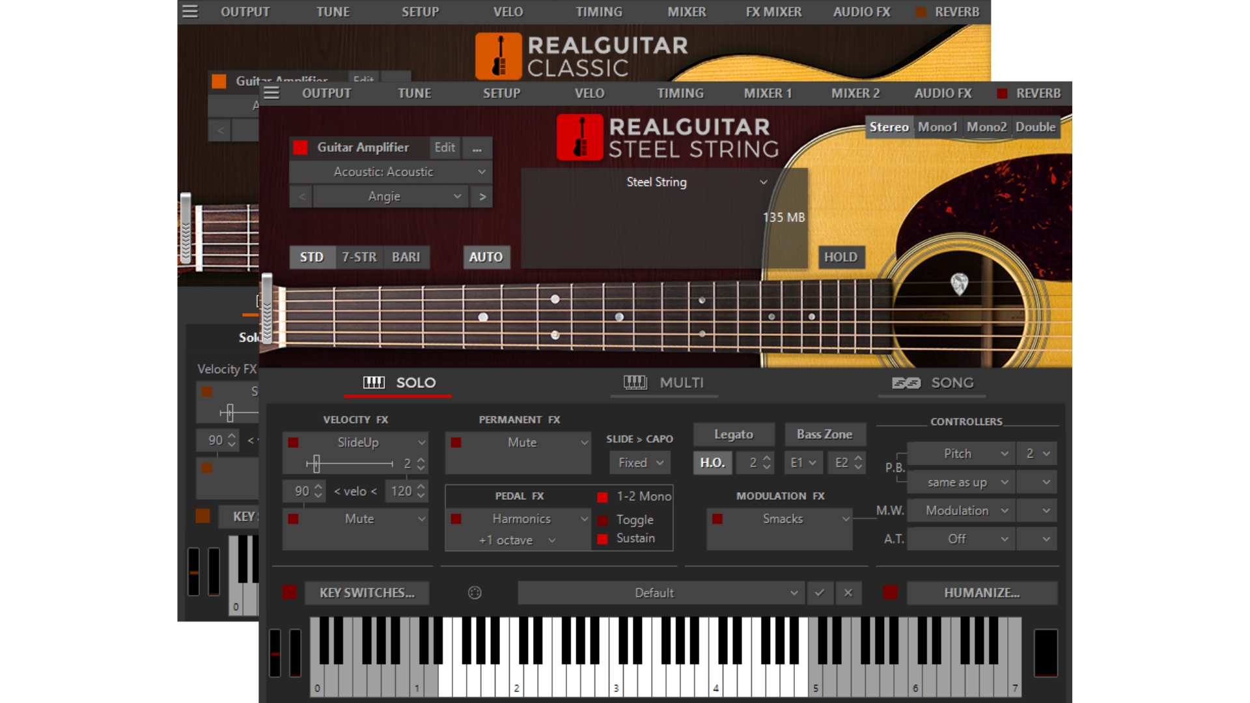Click the AUTO button

pos(486,257)
